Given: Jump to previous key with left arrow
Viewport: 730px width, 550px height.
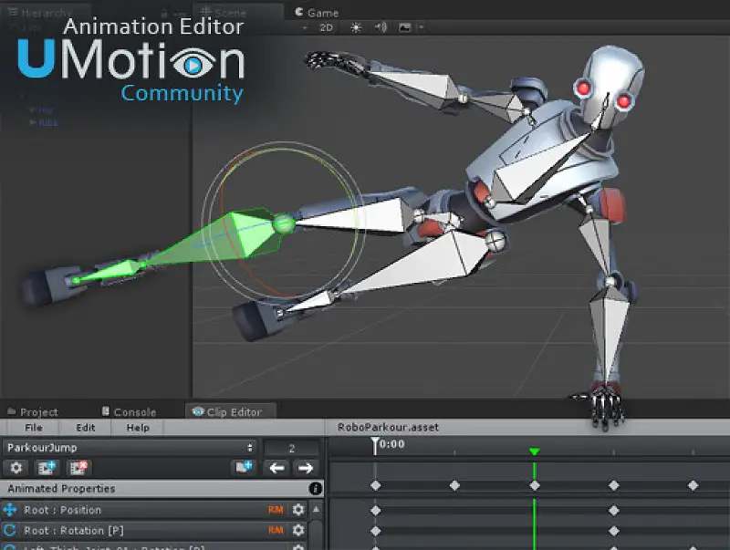Looking at the screenshot, I should 276,468.
